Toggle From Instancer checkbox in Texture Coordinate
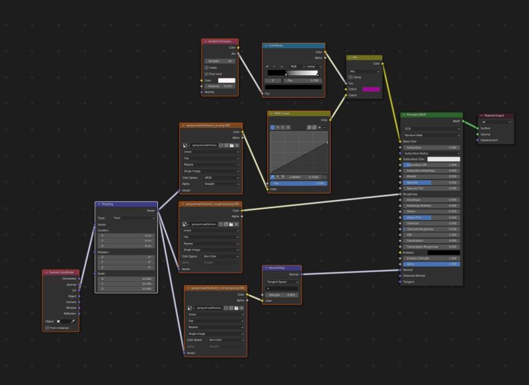Screen dimensions: 529x385 [47, 328]
